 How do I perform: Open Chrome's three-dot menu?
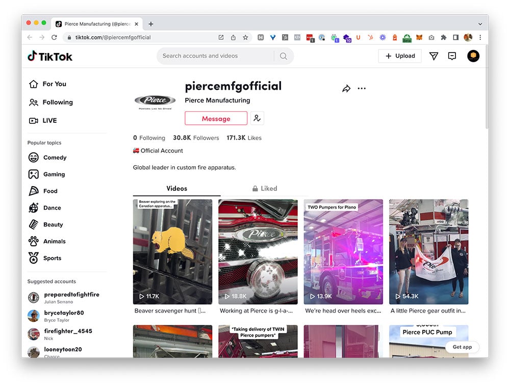pyautogui.click(x=480, y=37)
